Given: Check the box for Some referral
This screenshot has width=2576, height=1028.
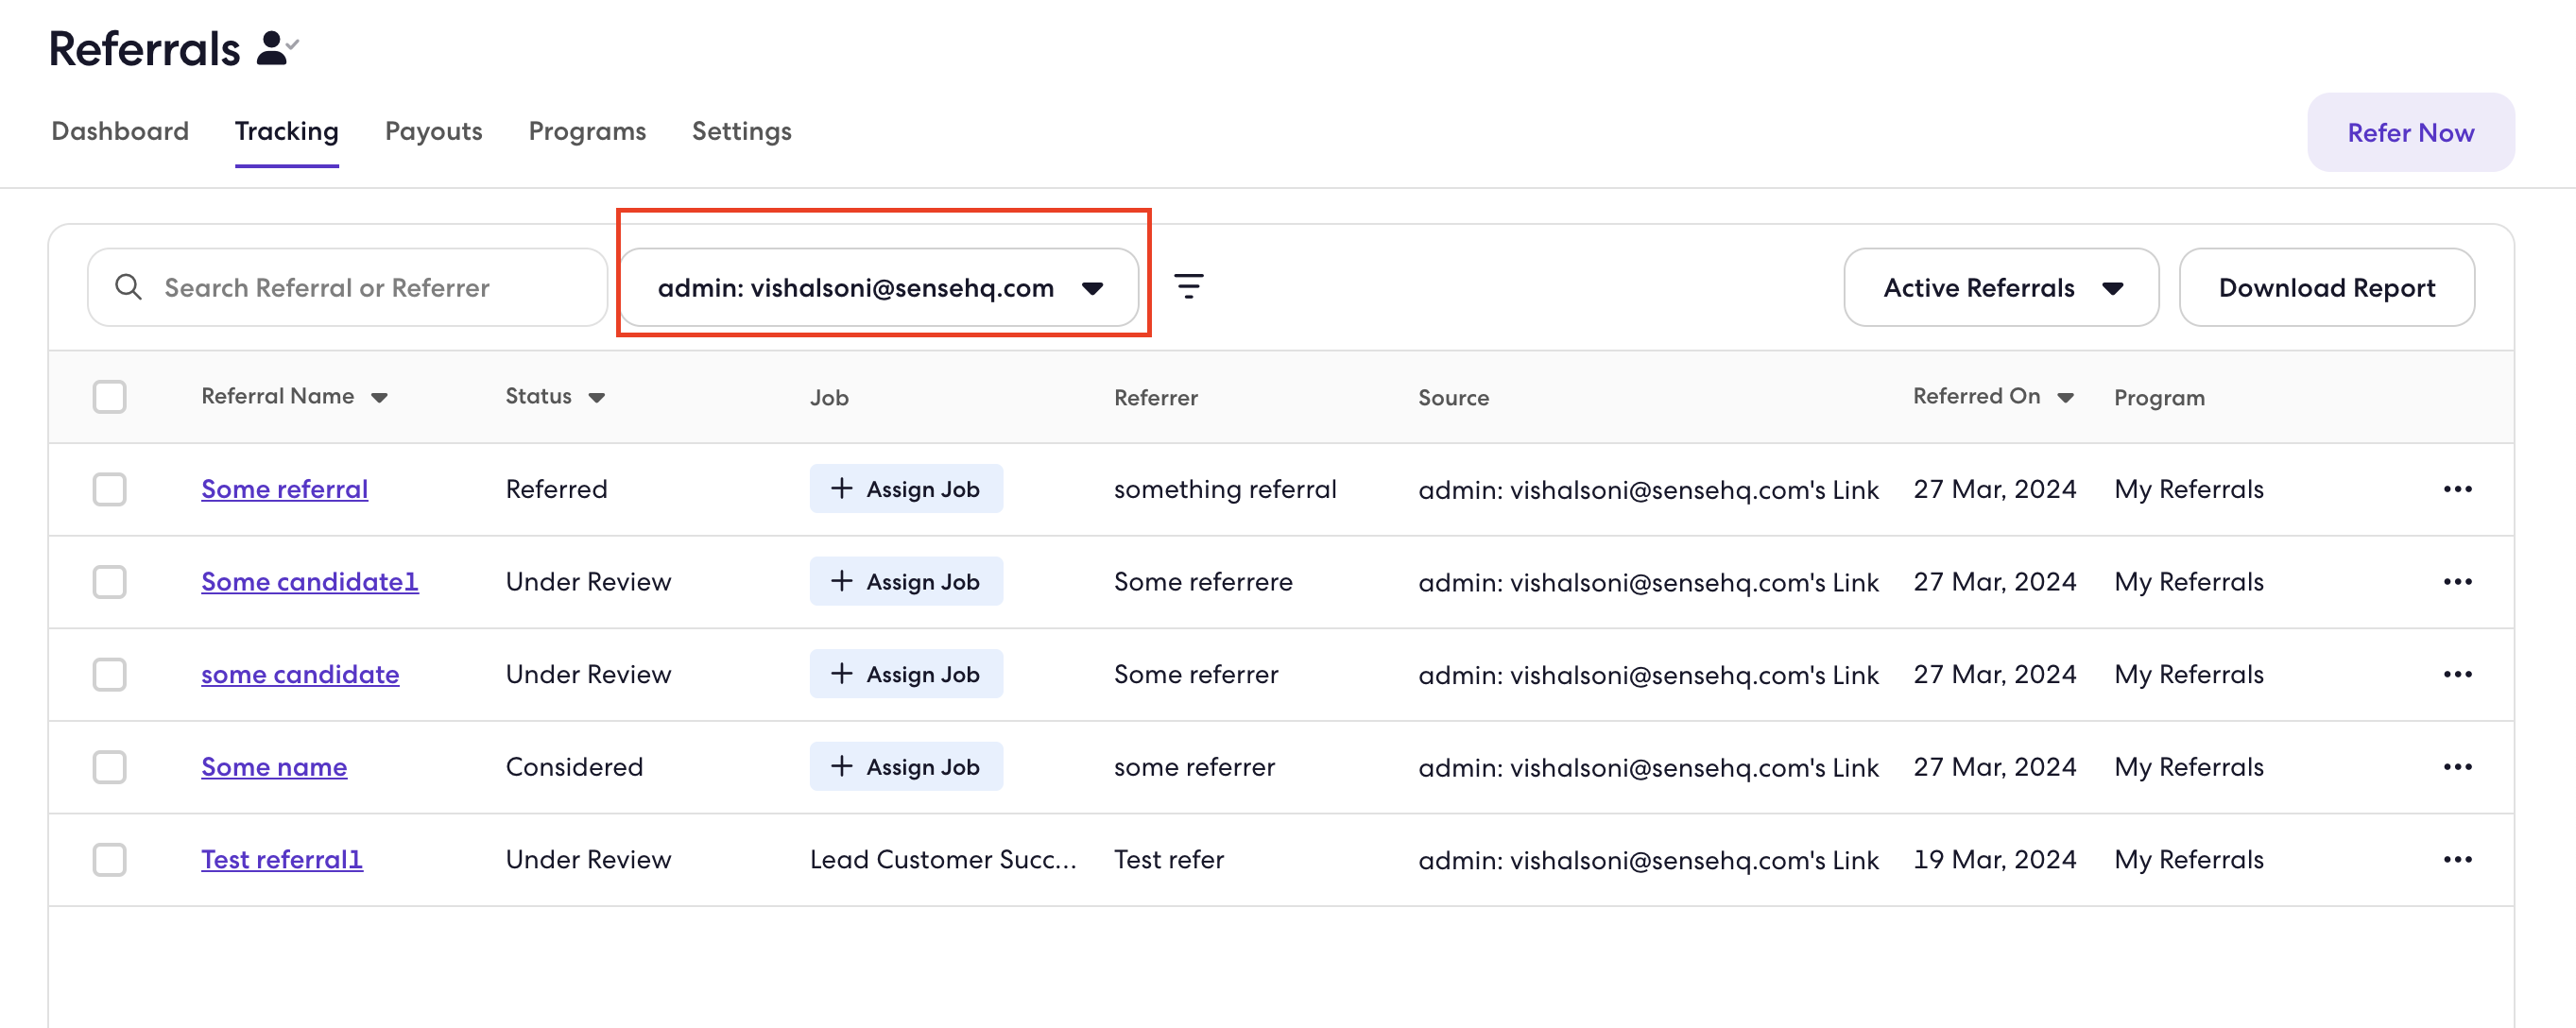Looking at the screenshot, I should click(x=109, y=489).
